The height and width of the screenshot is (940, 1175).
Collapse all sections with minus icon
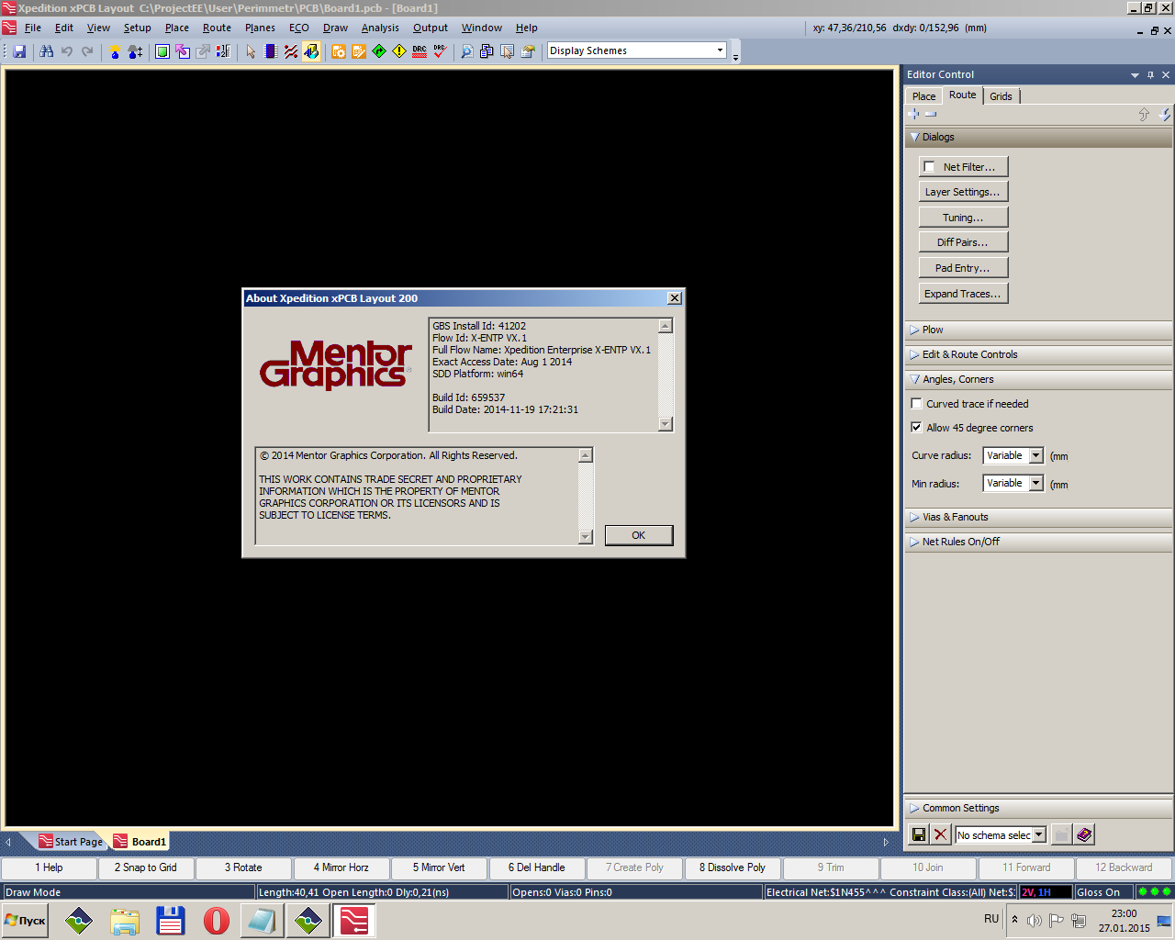[931, 114]
